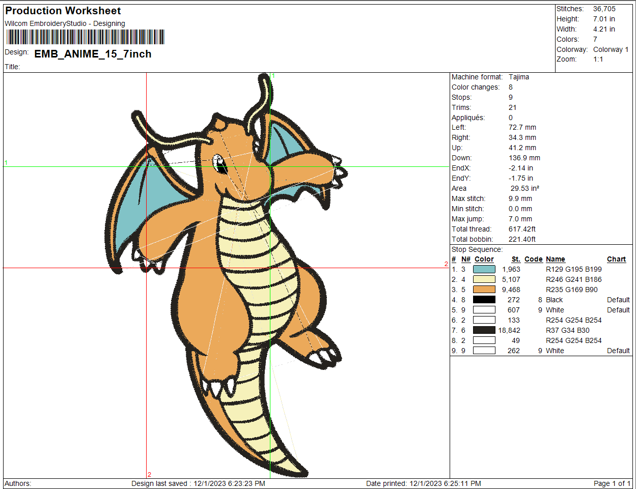The height and width of the screenshot is (489, 636).
Task: Click the St. column header
Action: pos(516,259)
